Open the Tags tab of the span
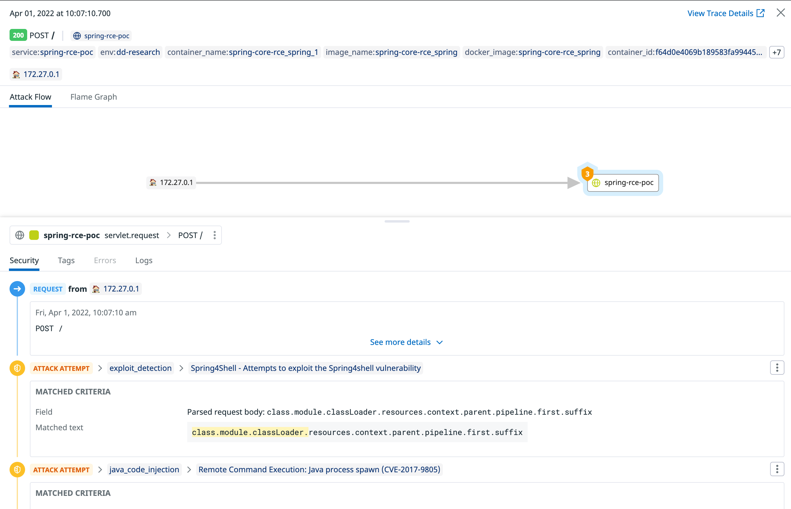Viewport: 791px width, 509px height. point(66,260)
